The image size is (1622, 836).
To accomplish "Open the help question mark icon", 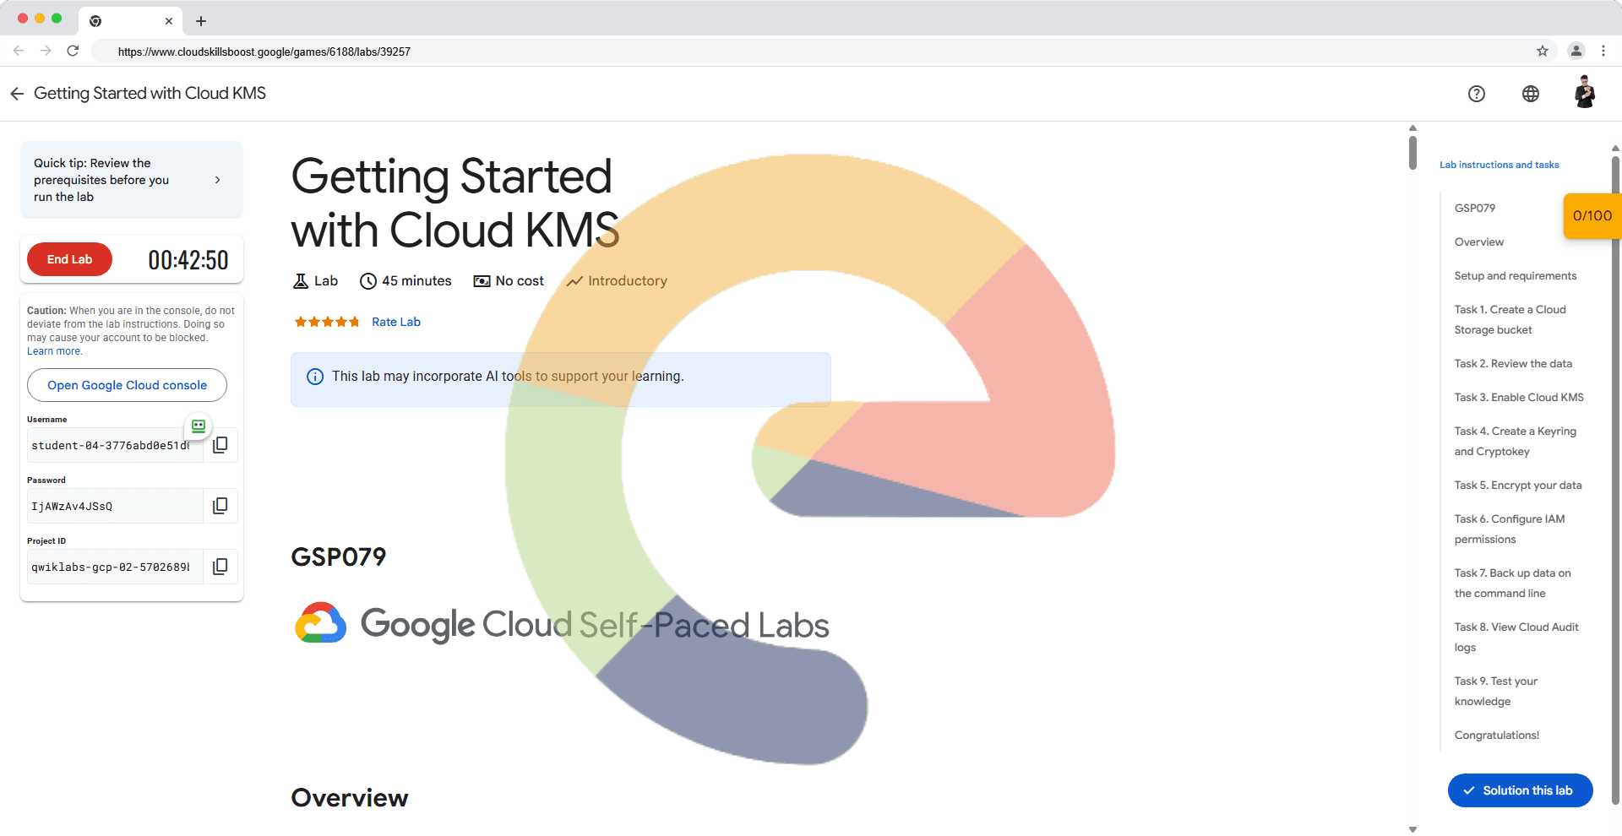I will [1477, 94].
